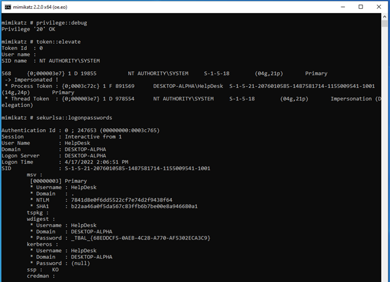Click the Logon Server value DESKTOP-ALPHA
390x282 pixels.
85,155
